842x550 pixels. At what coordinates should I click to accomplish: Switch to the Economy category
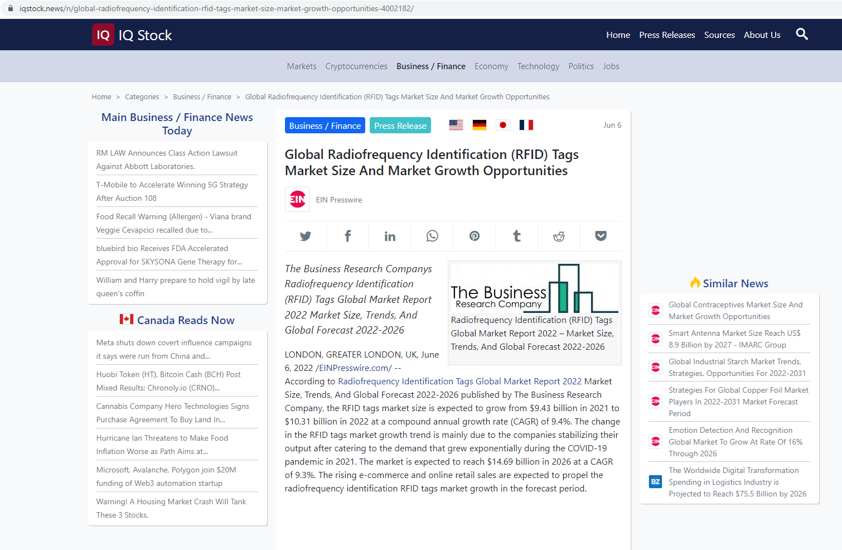[491, 66]
